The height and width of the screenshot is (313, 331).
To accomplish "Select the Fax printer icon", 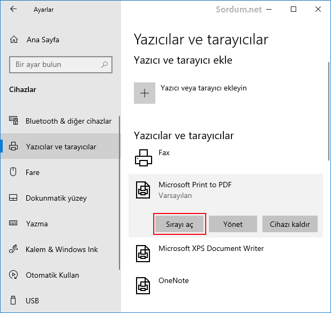I will coord(144,157).
